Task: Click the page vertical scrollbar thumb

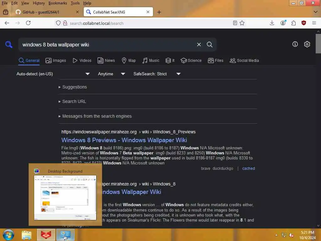Action: pyautogui.click(x=318, y=43)
